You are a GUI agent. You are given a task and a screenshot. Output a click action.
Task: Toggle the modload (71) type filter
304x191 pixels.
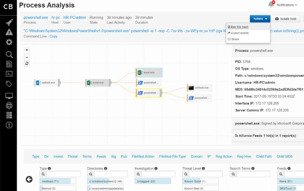click(58, 181)
